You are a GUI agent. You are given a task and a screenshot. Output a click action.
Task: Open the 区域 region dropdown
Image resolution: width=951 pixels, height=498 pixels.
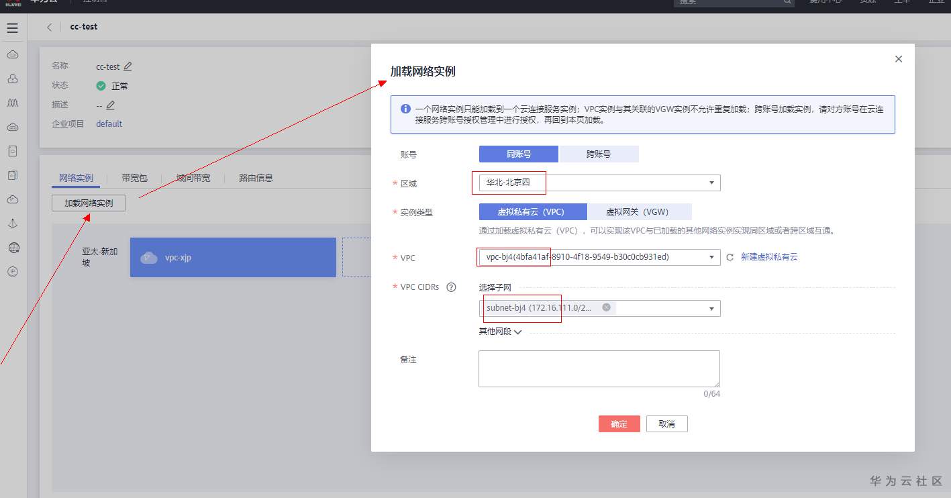tap(599, 183)
